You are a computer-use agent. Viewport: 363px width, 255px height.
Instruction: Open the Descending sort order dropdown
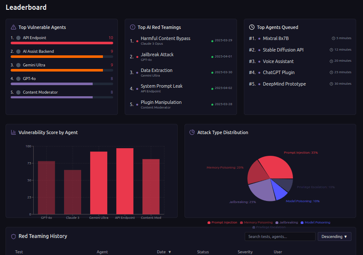coord(334,237)
